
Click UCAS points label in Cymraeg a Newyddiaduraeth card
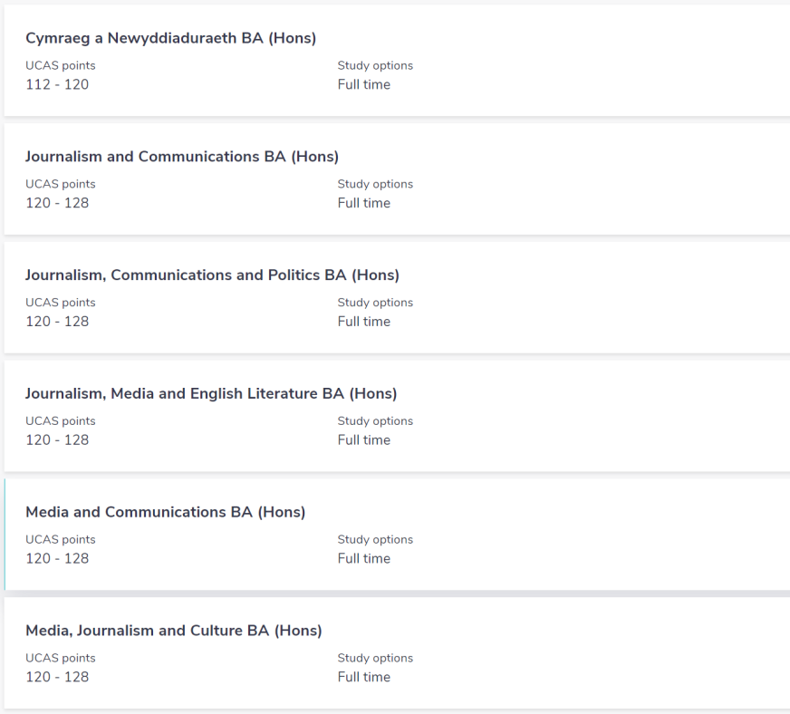tap(61, 66)
